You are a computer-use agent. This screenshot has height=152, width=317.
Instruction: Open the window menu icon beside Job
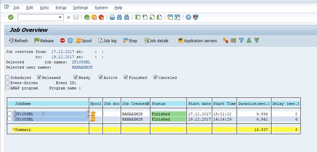coord(7,7)
